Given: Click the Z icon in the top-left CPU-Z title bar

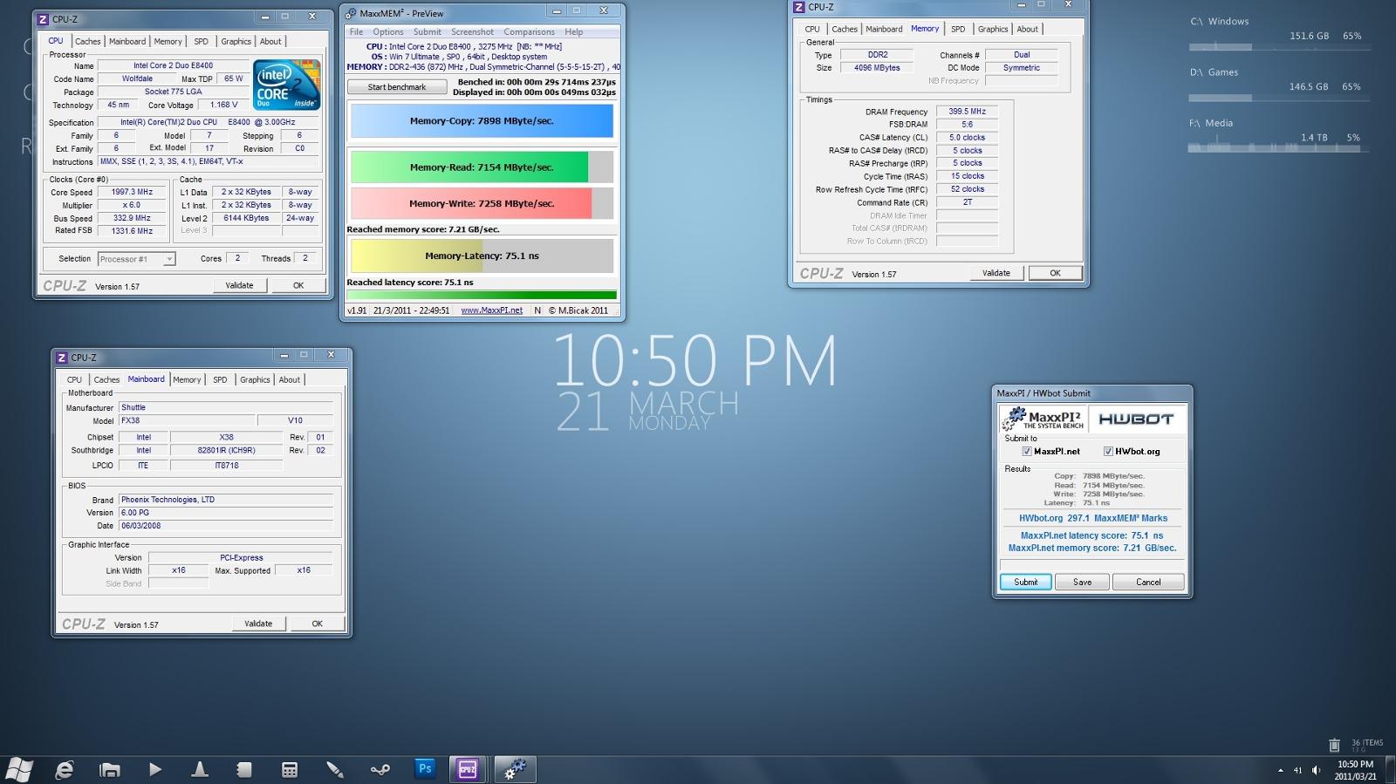Looking at the screenshot, I should pyautogui.click(x=43, y=19).
